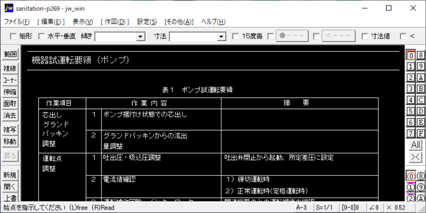The image size is (426, 213).
Task: Select layer 2 button
Action: 411,78
